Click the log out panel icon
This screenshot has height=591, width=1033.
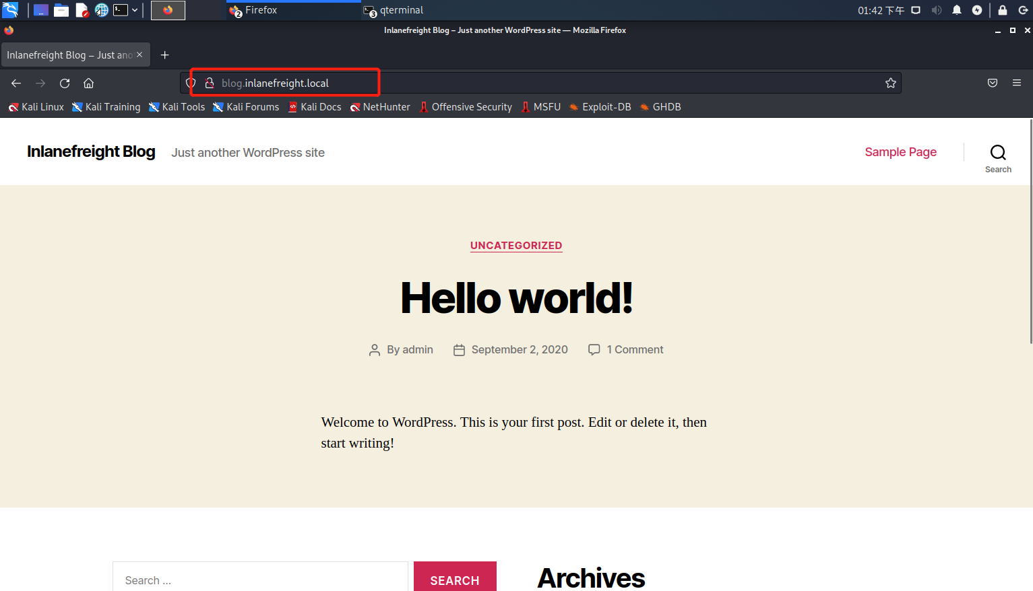pos(1023,10)
